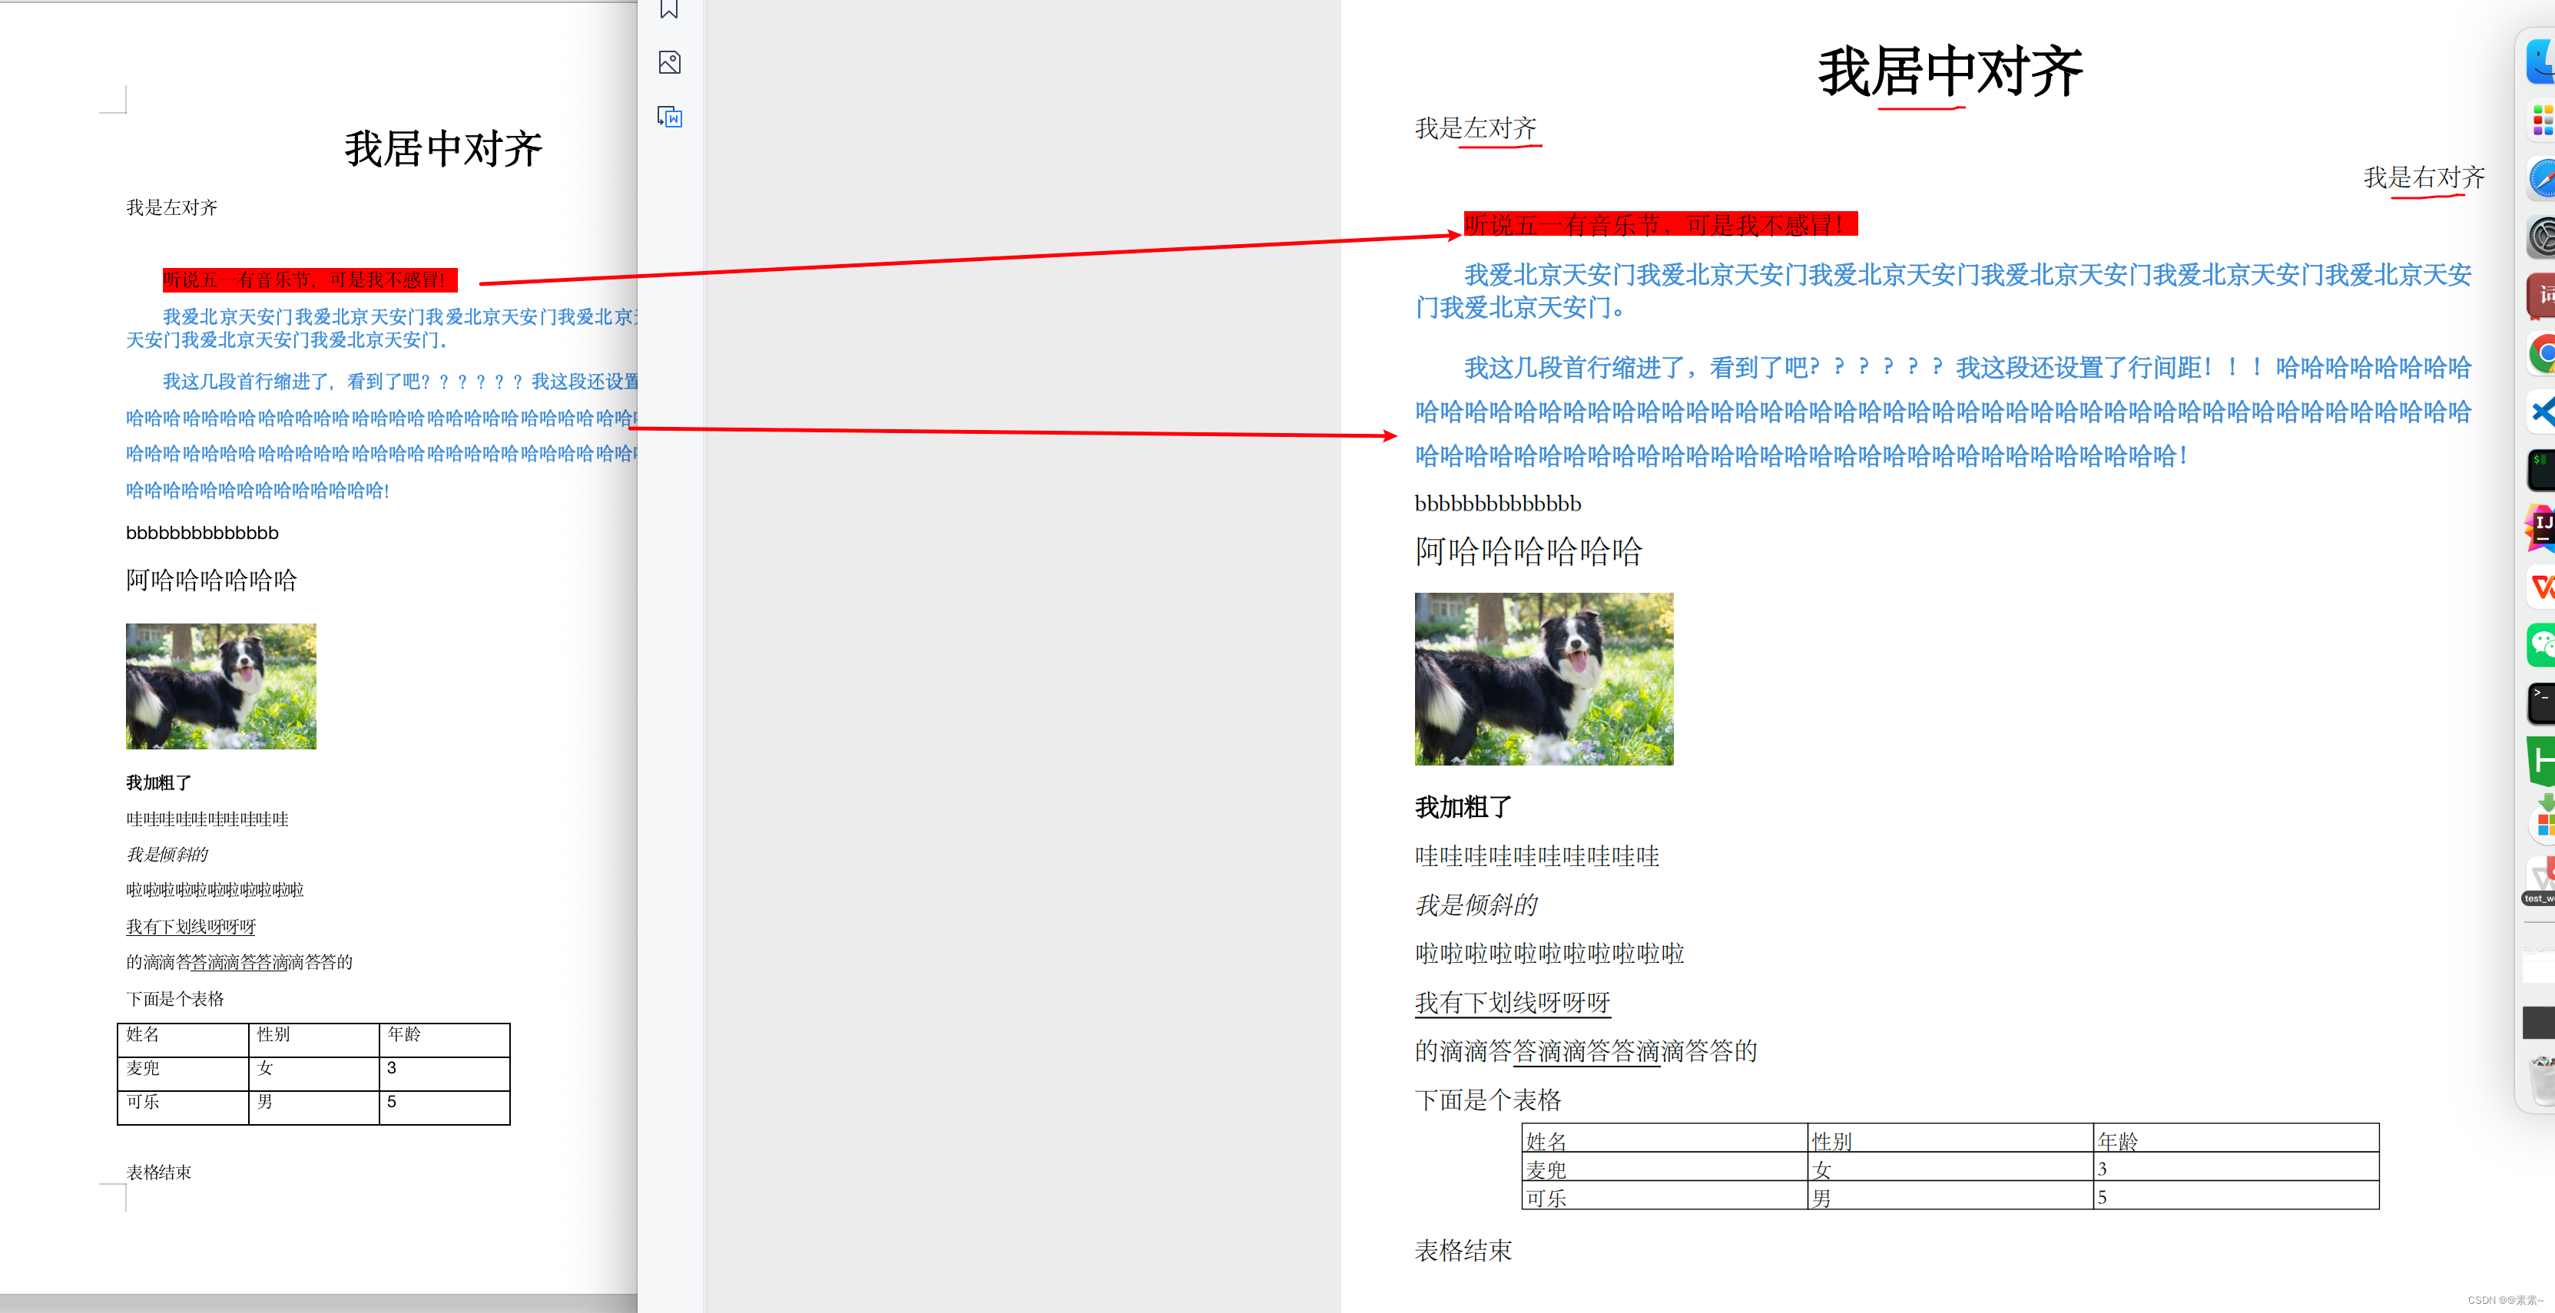
Task: Click the underlined 我有下划线呀呀呀 in the right document
Action: coord(1513,1003)
